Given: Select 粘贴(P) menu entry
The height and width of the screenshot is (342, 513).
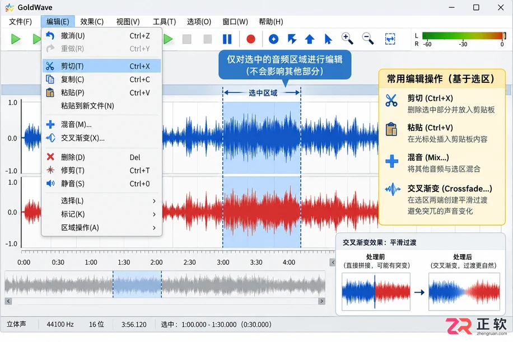Looking at the screenshot, I should (x=102, y=93).
